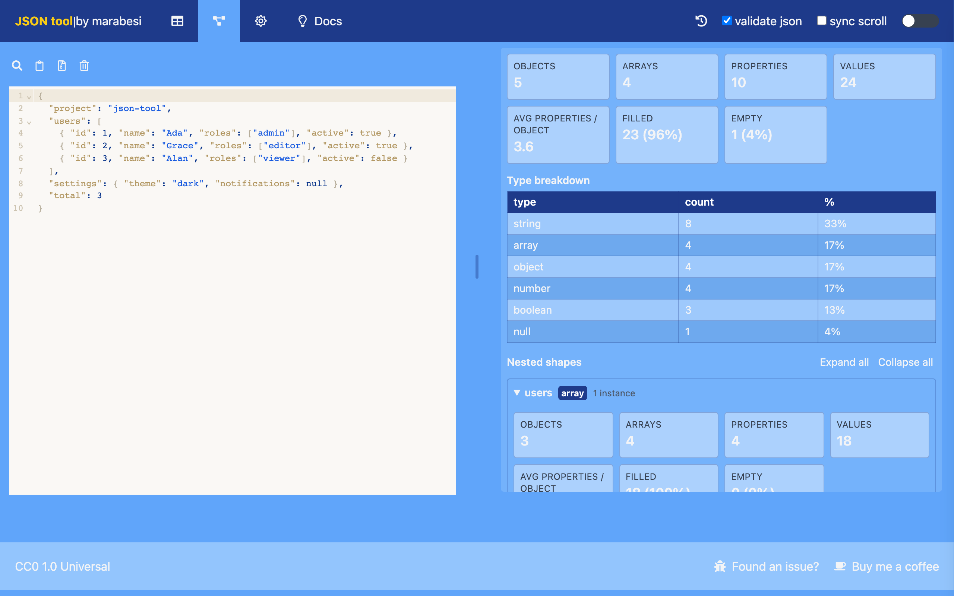Viewport: 954px width, 596px height.
Task: Open the history clock icon
Action: [x=701, y=21]
